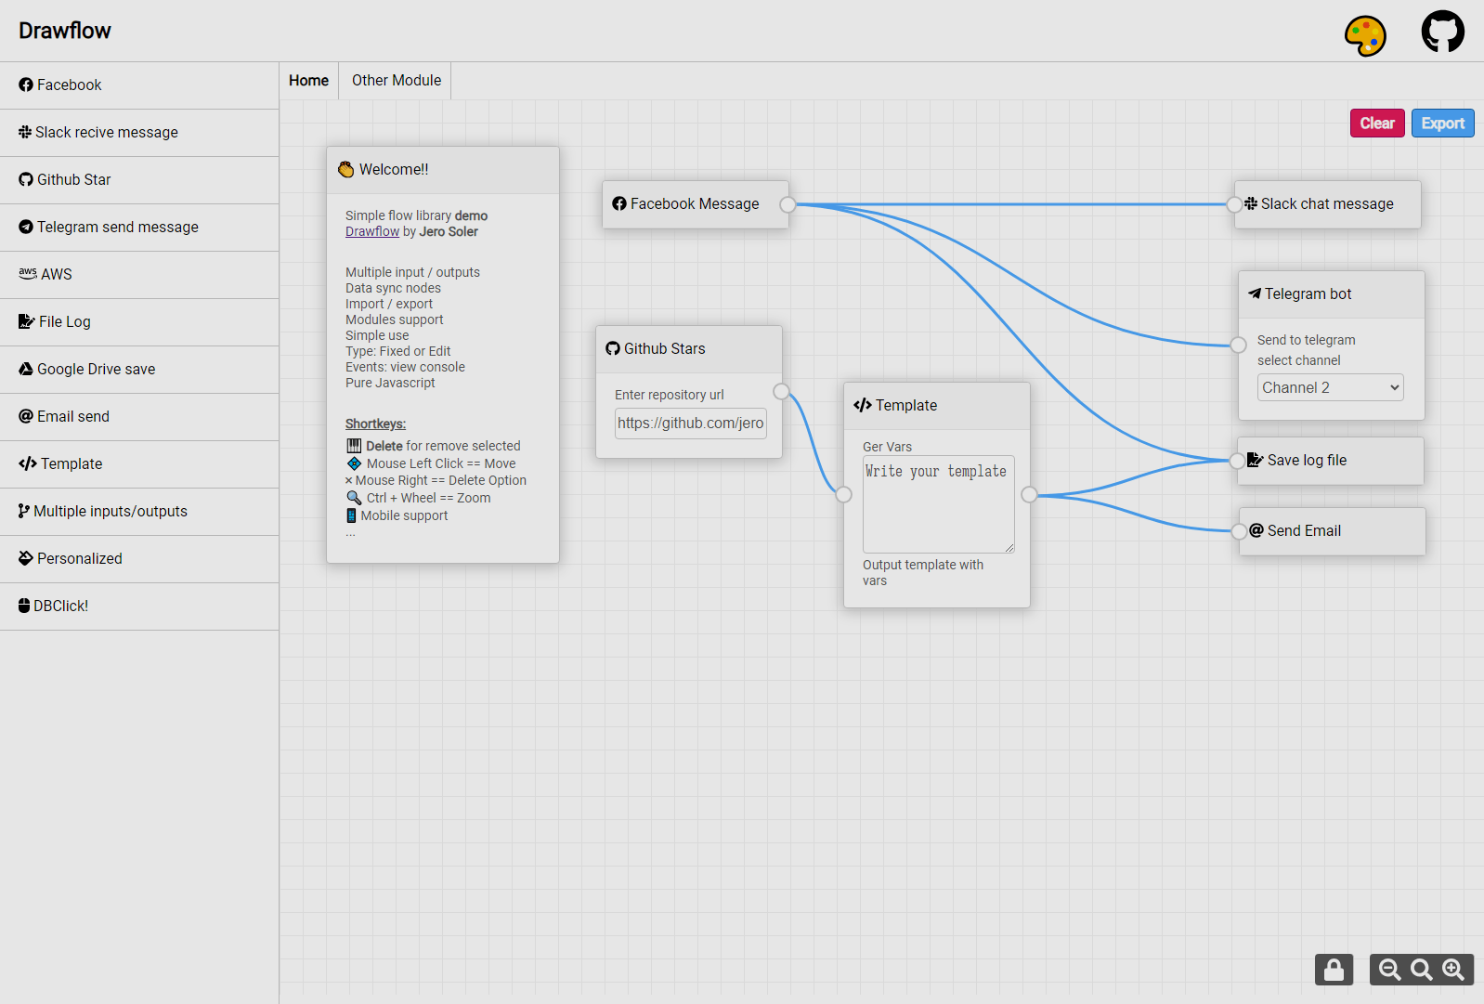Image resolution: width=1484 pixels, height=1004 pixels.
Task: Open the GitHub repository icon in header
Action: click(x=1443, y=32)
